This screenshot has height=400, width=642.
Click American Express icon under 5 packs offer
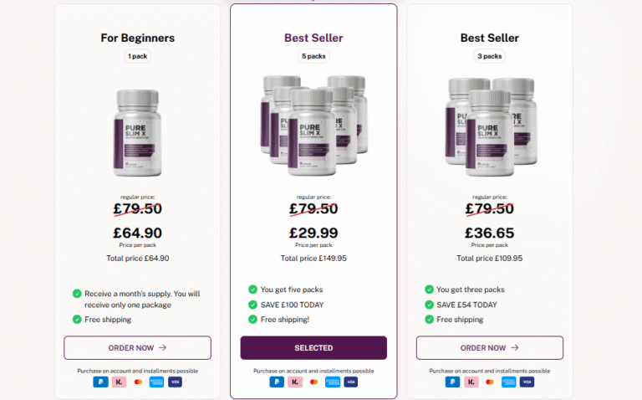point(333,382)
